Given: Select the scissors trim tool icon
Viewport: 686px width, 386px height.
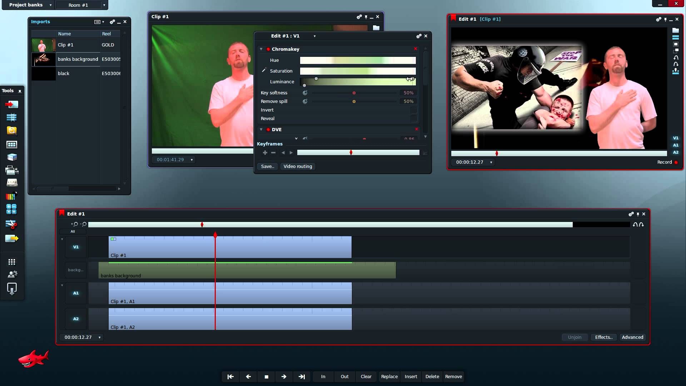Looking at the screenshot, I should (12, 224).
